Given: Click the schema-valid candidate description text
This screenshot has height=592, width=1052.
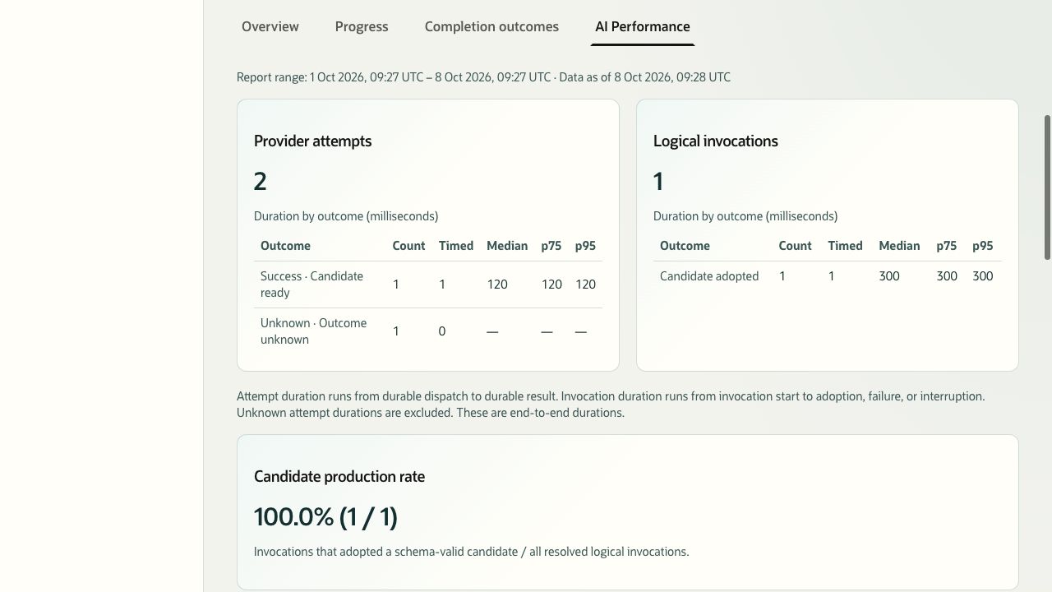Looking at the screenshot, I should pyautogui.click(x=471, y=552).
